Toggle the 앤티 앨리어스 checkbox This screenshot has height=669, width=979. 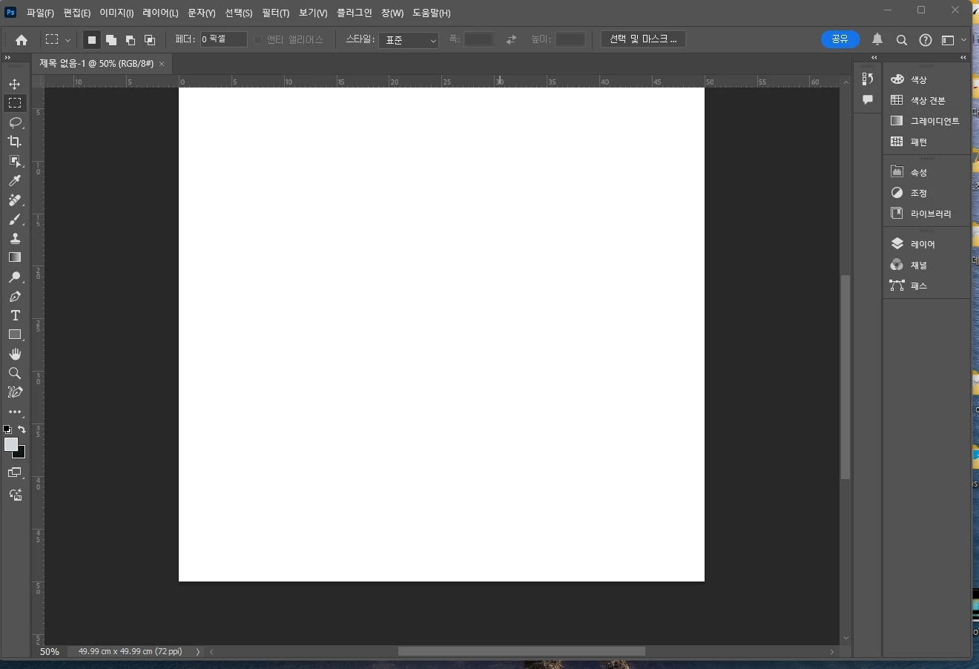click(x=258, y=40)
